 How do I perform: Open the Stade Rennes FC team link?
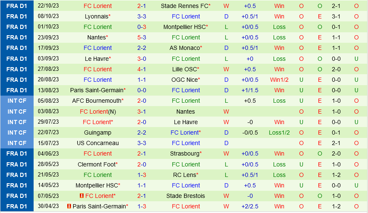point(184,6)
